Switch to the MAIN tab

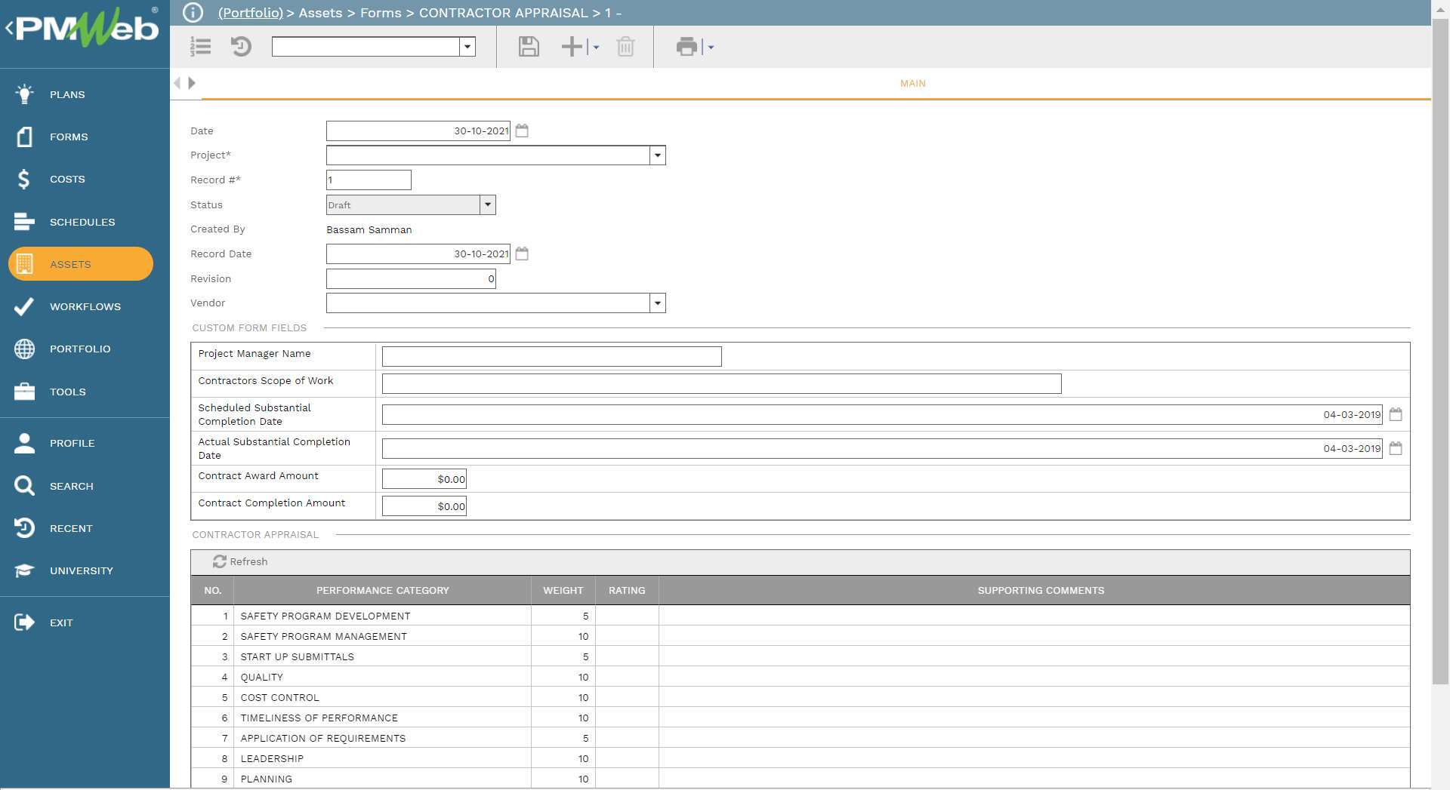pos(912,83)
